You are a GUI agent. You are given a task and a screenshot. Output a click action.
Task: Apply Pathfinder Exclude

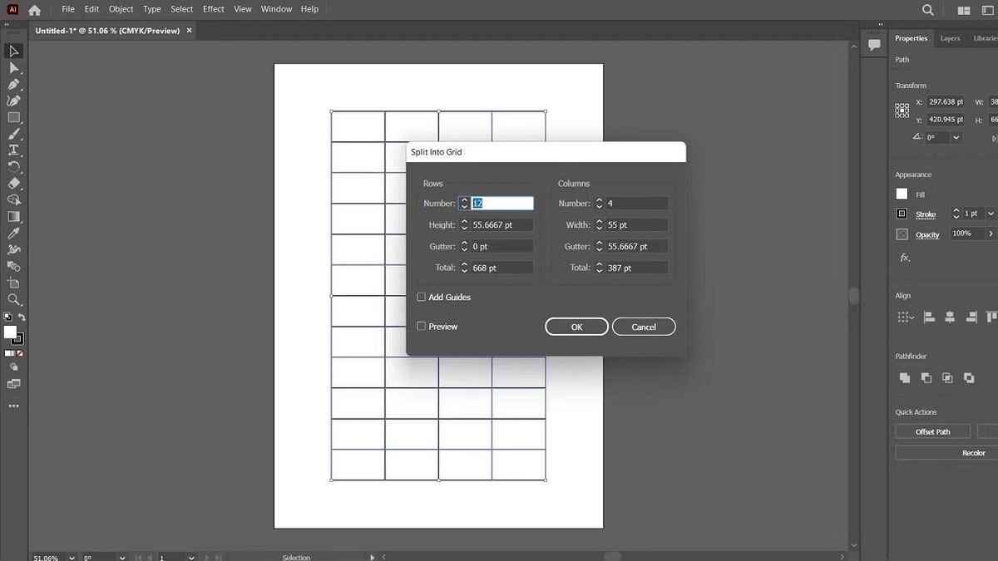click(969, 377)
